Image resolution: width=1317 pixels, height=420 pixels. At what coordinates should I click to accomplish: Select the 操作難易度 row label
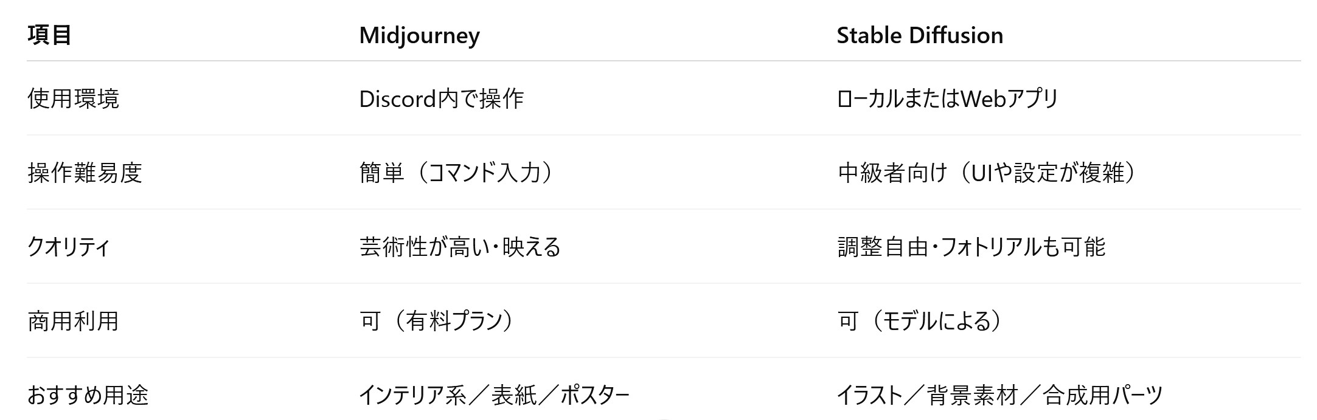[x=85, y=173]
